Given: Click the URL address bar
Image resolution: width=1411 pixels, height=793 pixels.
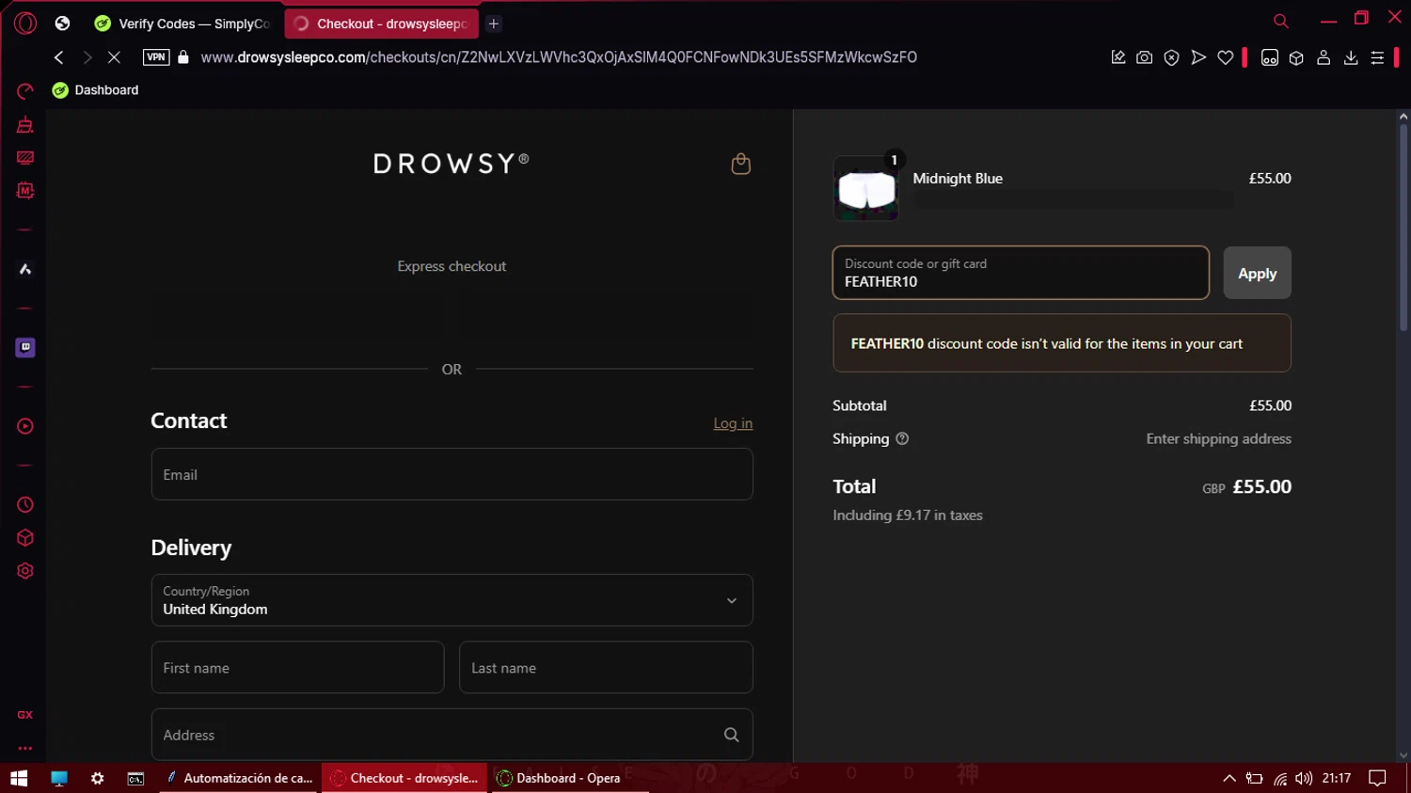Looking at the screenshot, I should pos(558,57).
